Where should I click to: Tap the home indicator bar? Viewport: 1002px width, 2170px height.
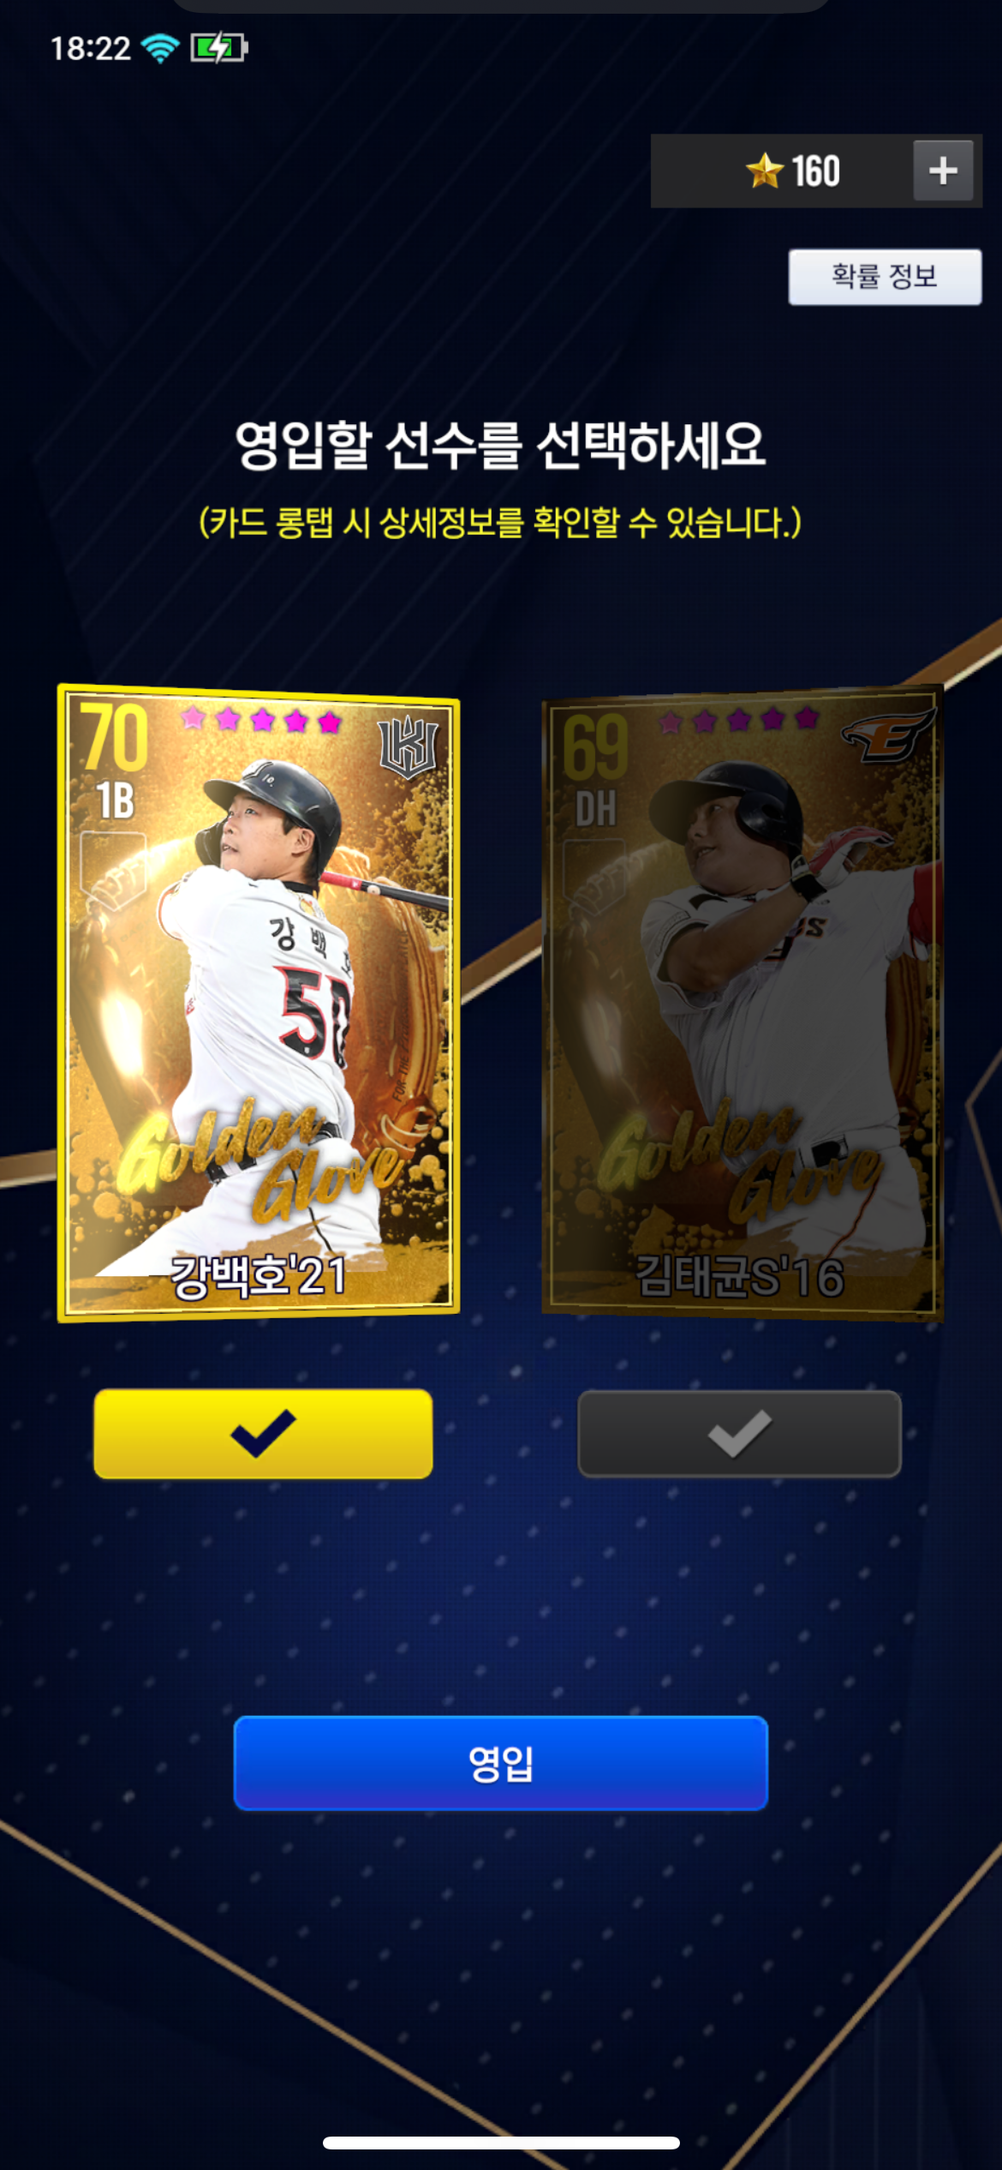(501, 2143)
